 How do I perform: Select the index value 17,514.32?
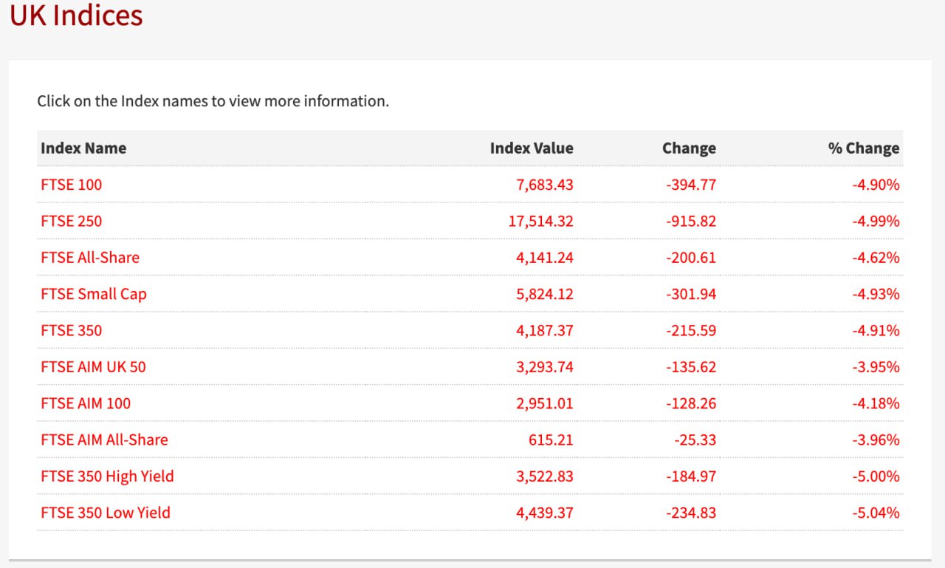[541, 221]
